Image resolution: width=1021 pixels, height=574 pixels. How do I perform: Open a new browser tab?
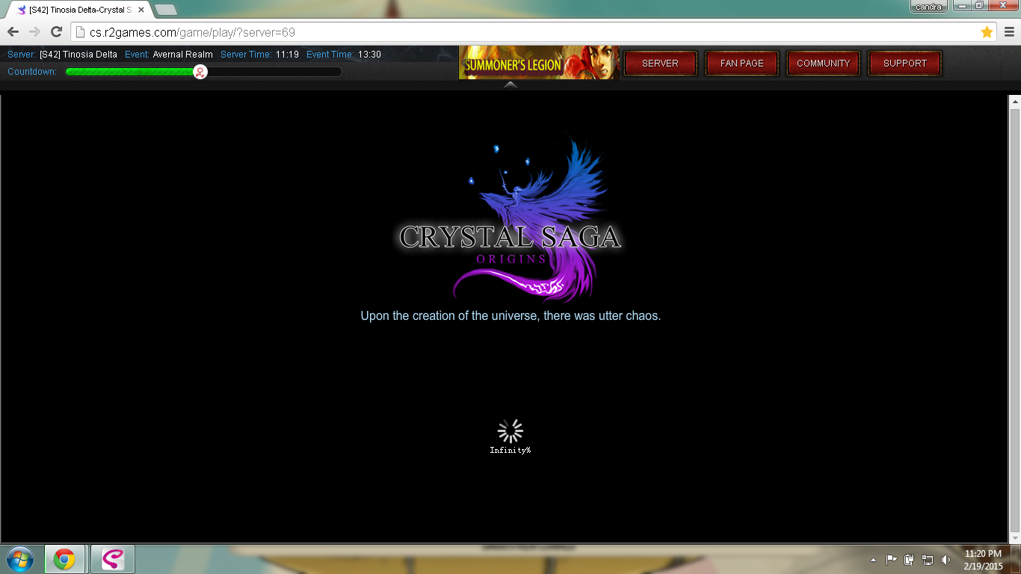(165, 10)
